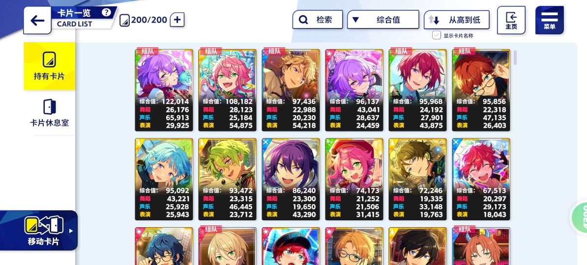Viewport: 587px width, 265px height.
Task: Open the 综合值 sort dropdown
Action: (x=383, y=20)
